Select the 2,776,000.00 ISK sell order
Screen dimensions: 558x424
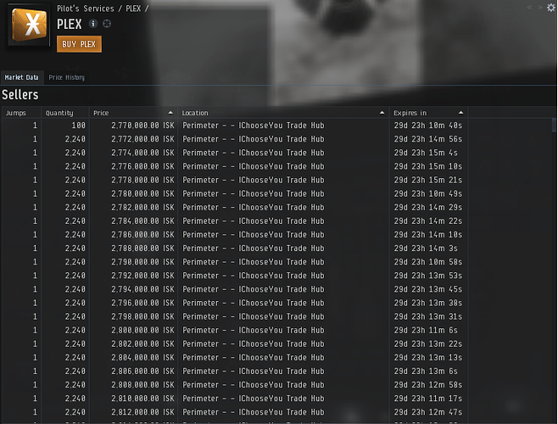pos(276,166)
